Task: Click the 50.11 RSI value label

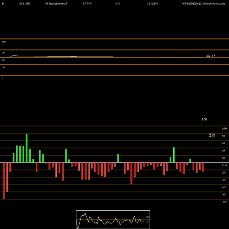Action: click(x=211, y=56)
